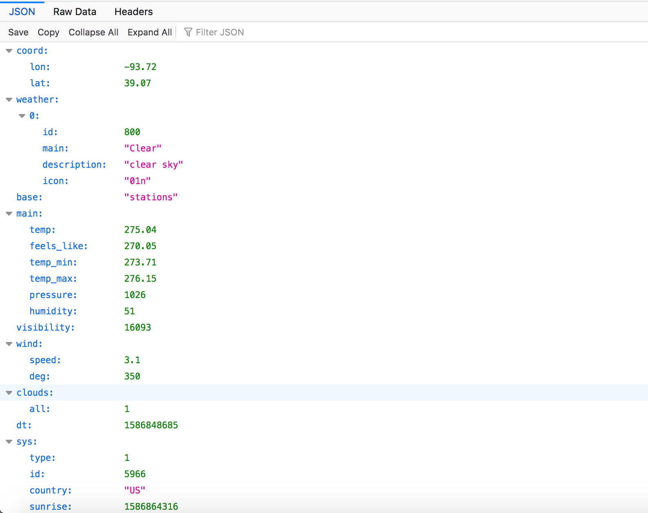Click the Save button

coord(18,32)
